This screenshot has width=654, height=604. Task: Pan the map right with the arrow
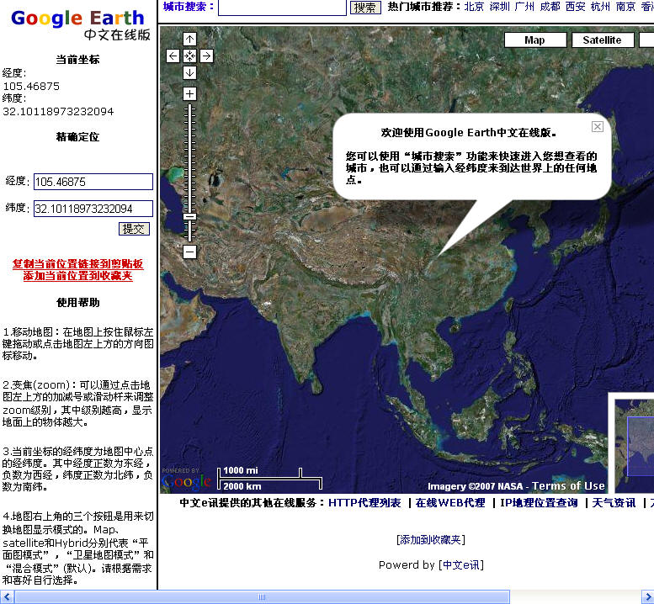click(x=206, y=56)
